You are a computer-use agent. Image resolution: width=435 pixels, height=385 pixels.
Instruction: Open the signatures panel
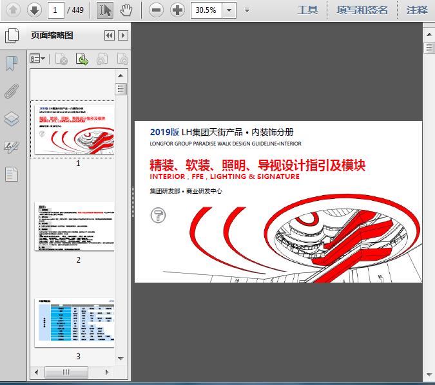tap(12, 147)
